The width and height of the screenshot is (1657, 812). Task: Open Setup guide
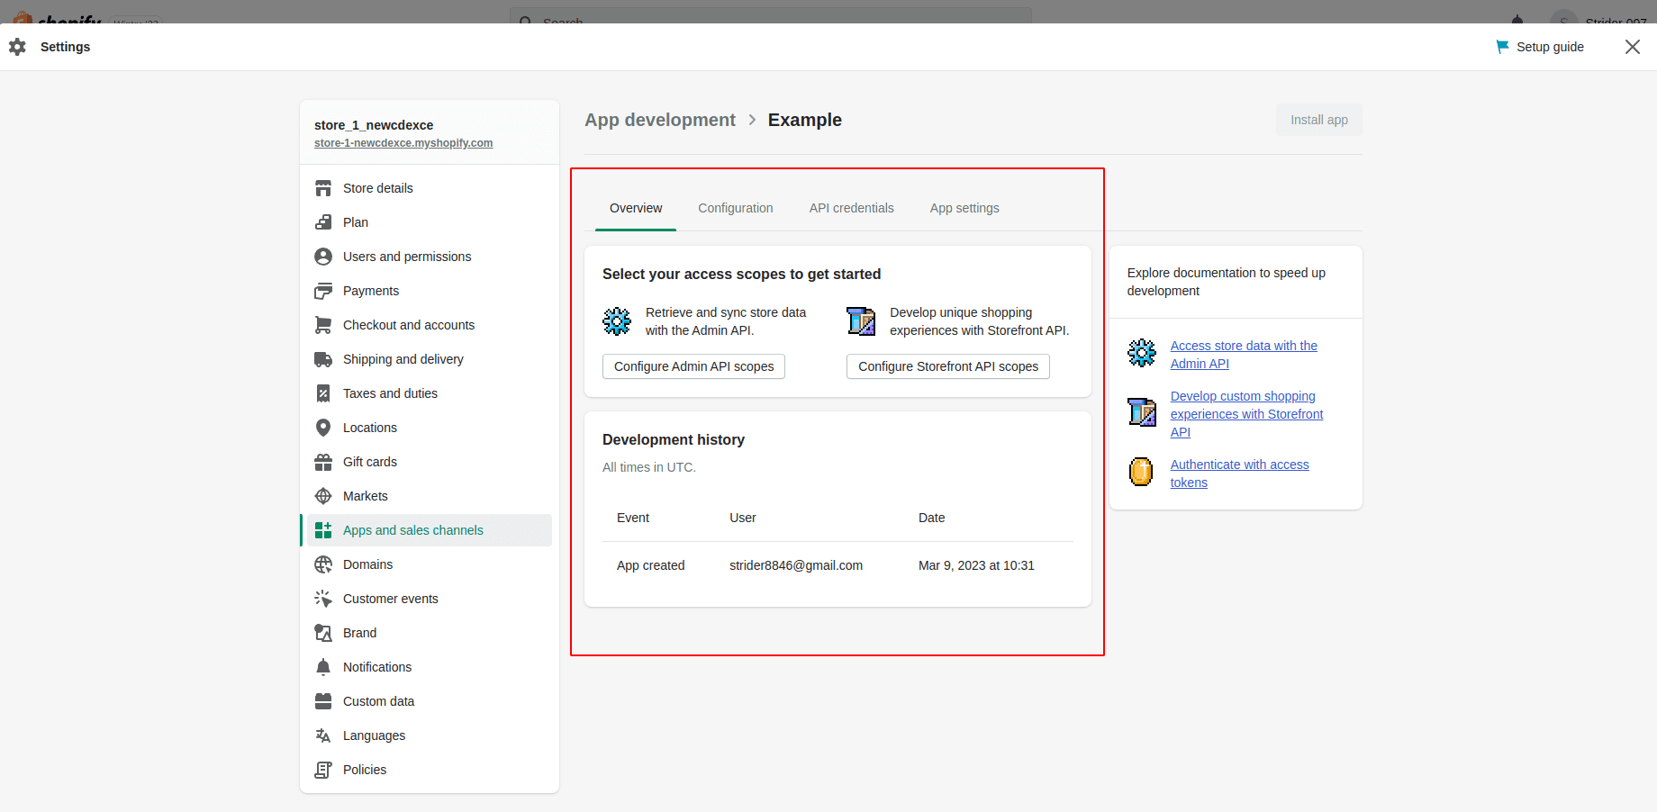[1540, 47]
